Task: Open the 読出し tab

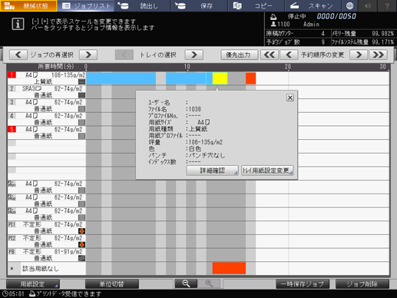Action: [x=143, y=5]
